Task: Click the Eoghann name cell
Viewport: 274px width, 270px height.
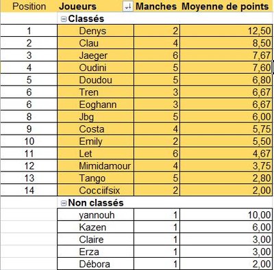Action: [x=95, y=105]
